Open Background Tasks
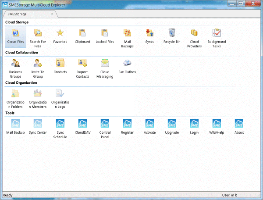Screen dimensions: 263x200 click(x=217, y=37)
